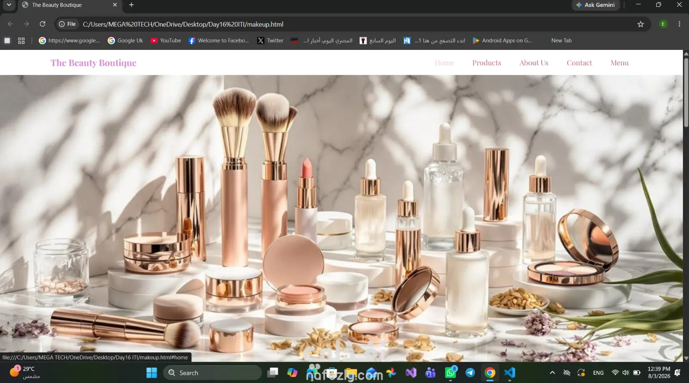Open the Twitter bookmark

click(270, 40)
